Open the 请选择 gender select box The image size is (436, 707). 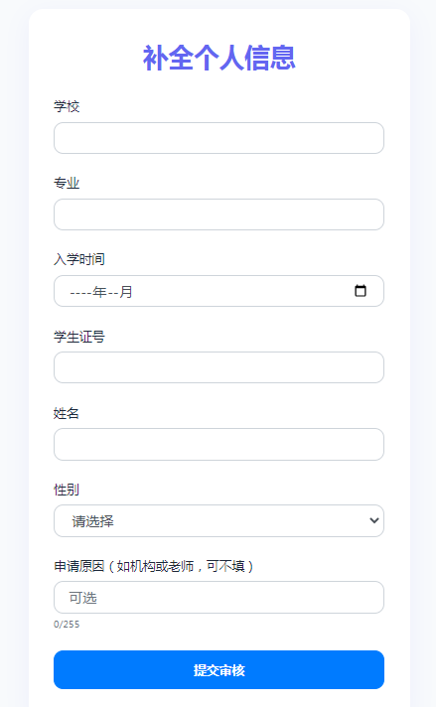coord(218,520)
